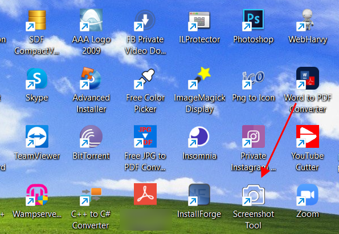Screen dimensions: 339x234
Task: Click the "Png to Icon" label text
Action: 254,98
